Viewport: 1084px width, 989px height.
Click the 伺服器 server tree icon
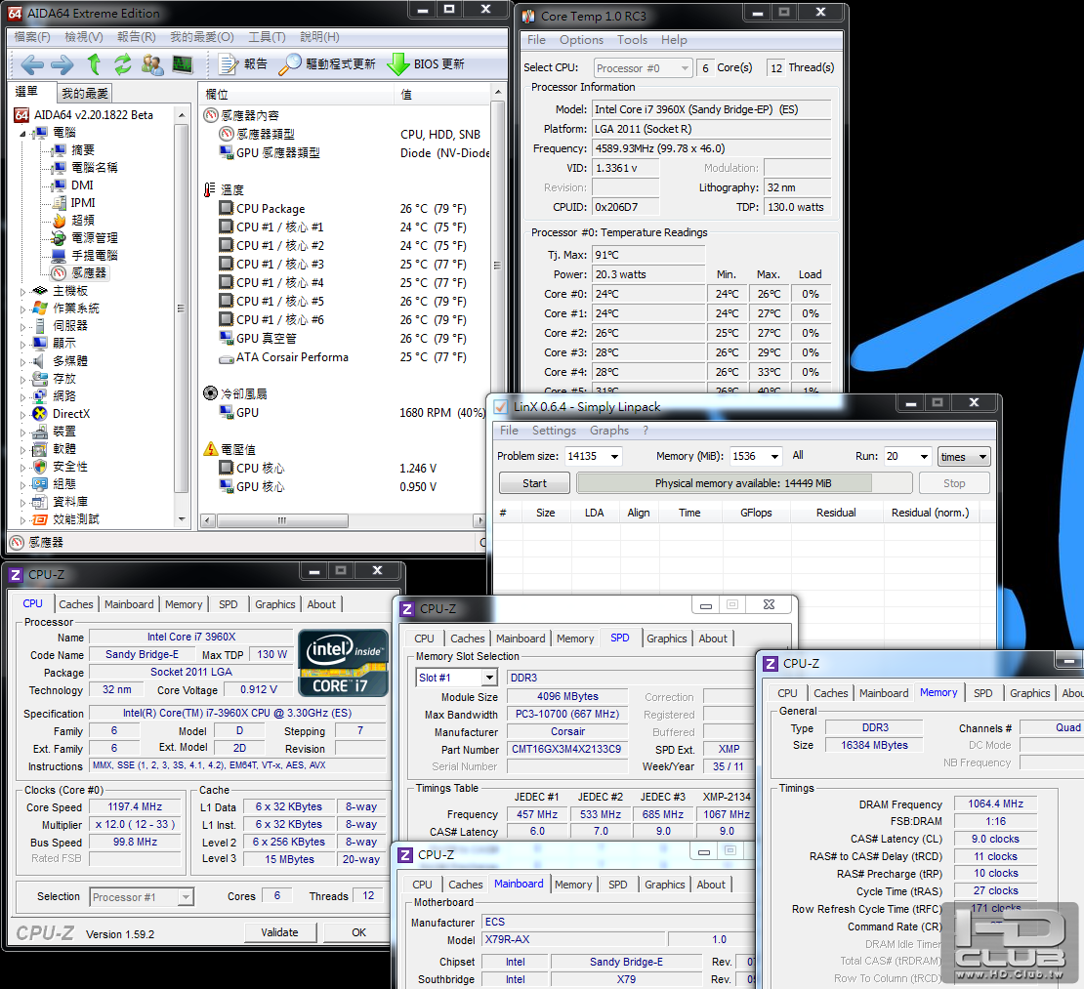pos(40,325)
